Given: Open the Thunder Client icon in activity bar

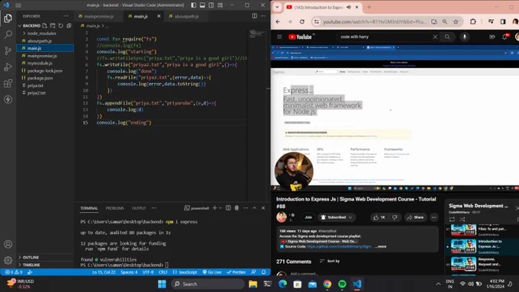Looking at the screenshot, I should point(8,99).
